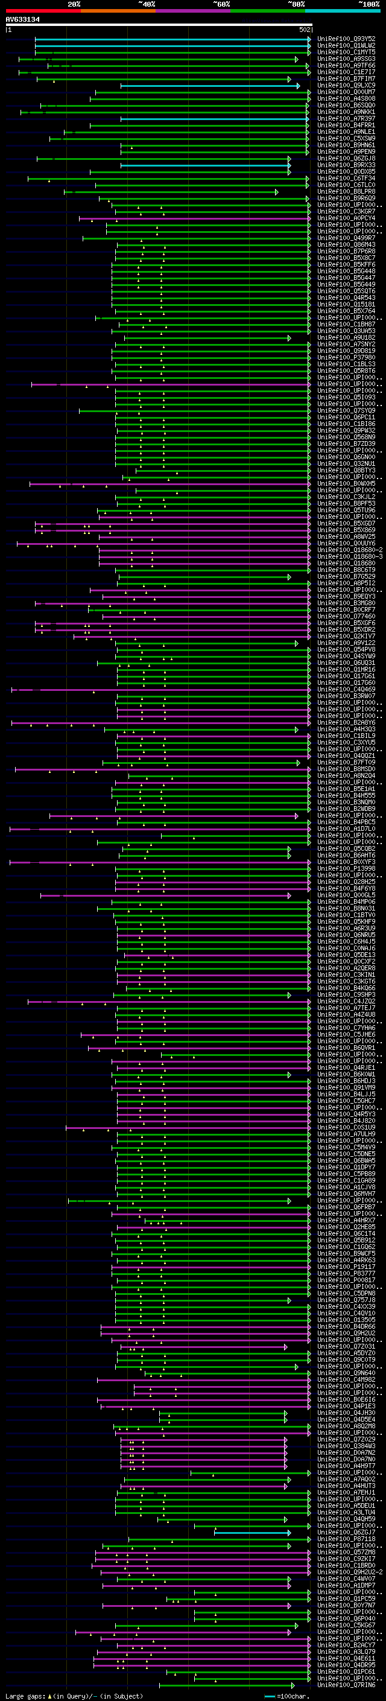Viewport: 386px width, 1701px height.
Task: Select the UniRef100_B0XYF3 hit label
Action: [346, 862]
